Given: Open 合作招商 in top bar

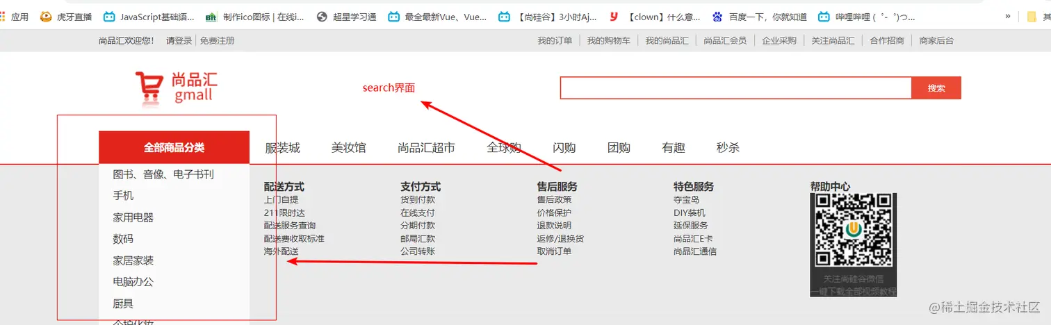Looking at the screenshot, I should (x=887, y=41).
